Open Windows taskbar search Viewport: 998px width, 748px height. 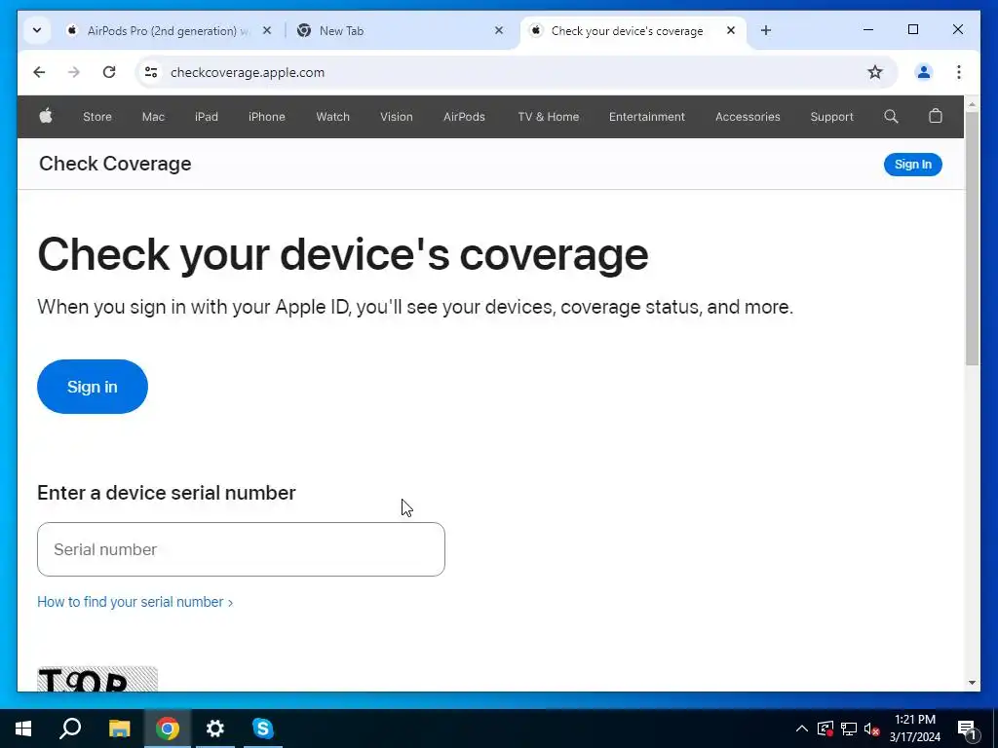[x=70, y=729]
